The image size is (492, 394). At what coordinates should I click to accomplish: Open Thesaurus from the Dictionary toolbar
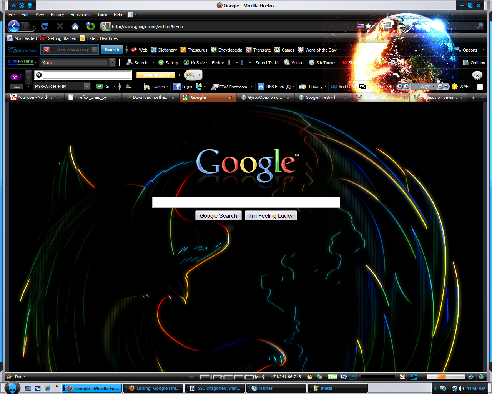(x=194, y=50)
